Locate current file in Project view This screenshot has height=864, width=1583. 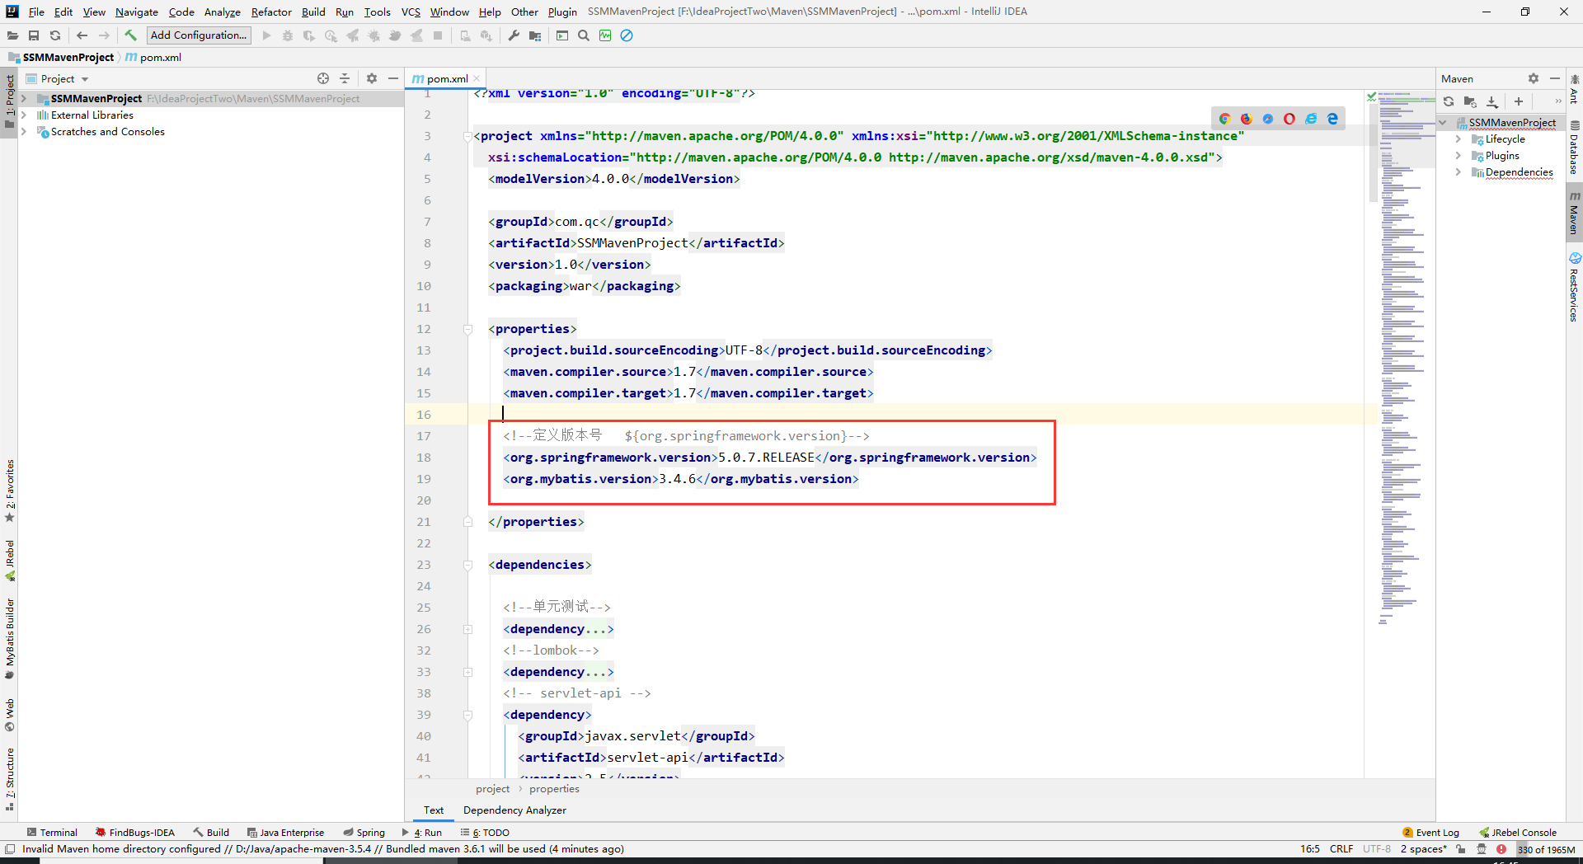pyautogui.click(x=323, y=78)
